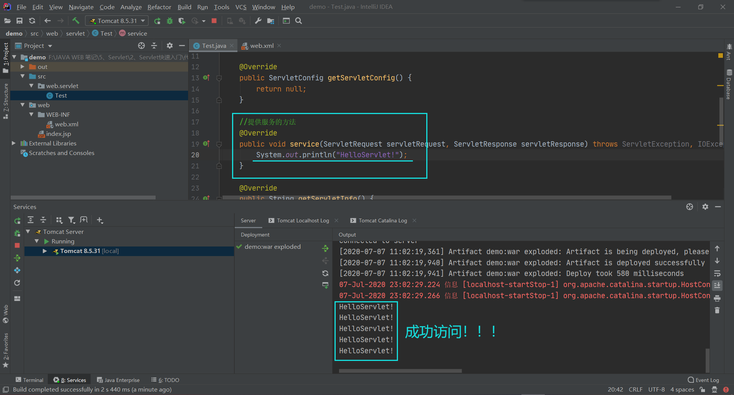The image size is (734, 395).
Task: Stop the server with the Services red square
Action: pos(17,245)
